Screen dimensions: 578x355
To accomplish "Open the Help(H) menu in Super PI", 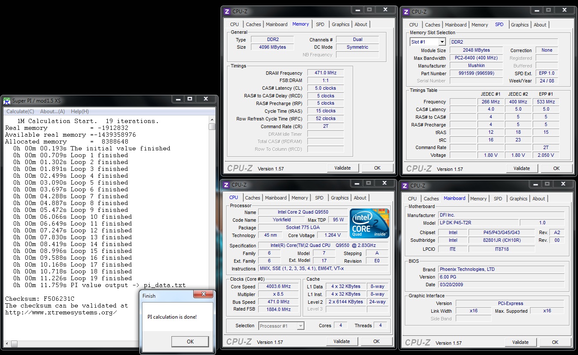I will [x=80, y=111].
